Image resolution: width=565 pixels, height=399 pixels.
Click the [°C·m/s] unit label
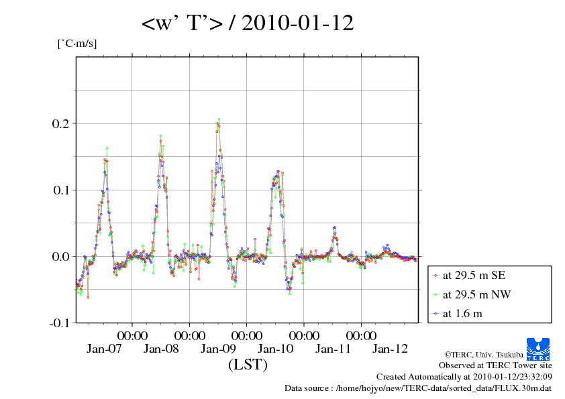pyautogui.click(x=77, y=44)
